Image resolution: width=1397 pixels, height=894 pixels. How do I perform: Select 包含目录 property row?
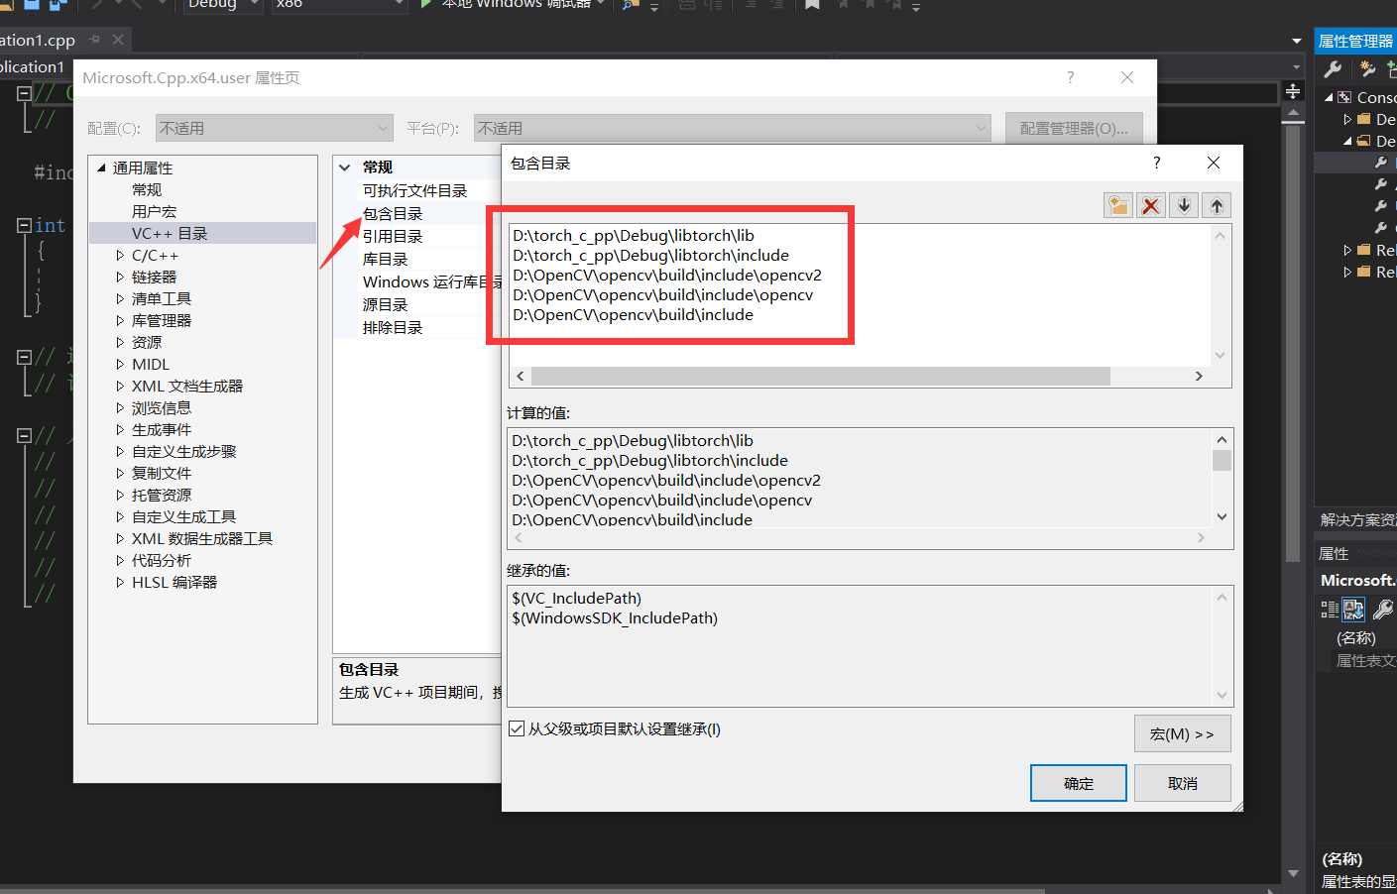(x=393, y=213)
